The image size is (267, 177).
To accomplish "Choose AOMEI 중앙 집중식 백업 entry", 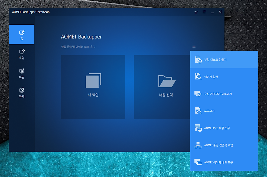I will point(224,145).
